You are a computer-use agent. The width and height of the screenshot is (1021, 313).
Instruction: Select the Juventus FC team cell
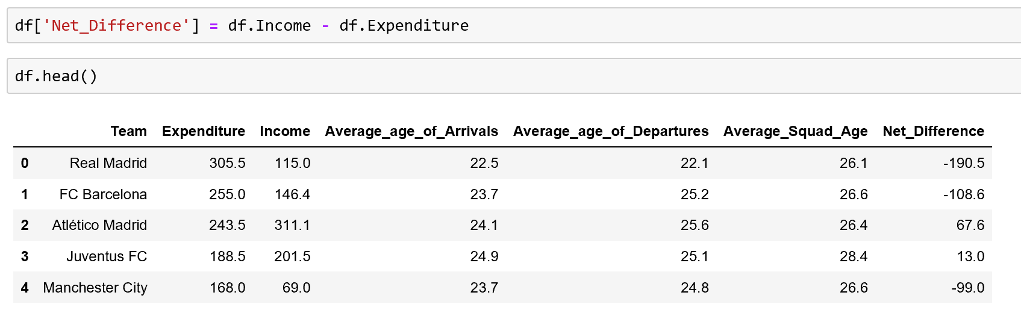tap(107, 256)
